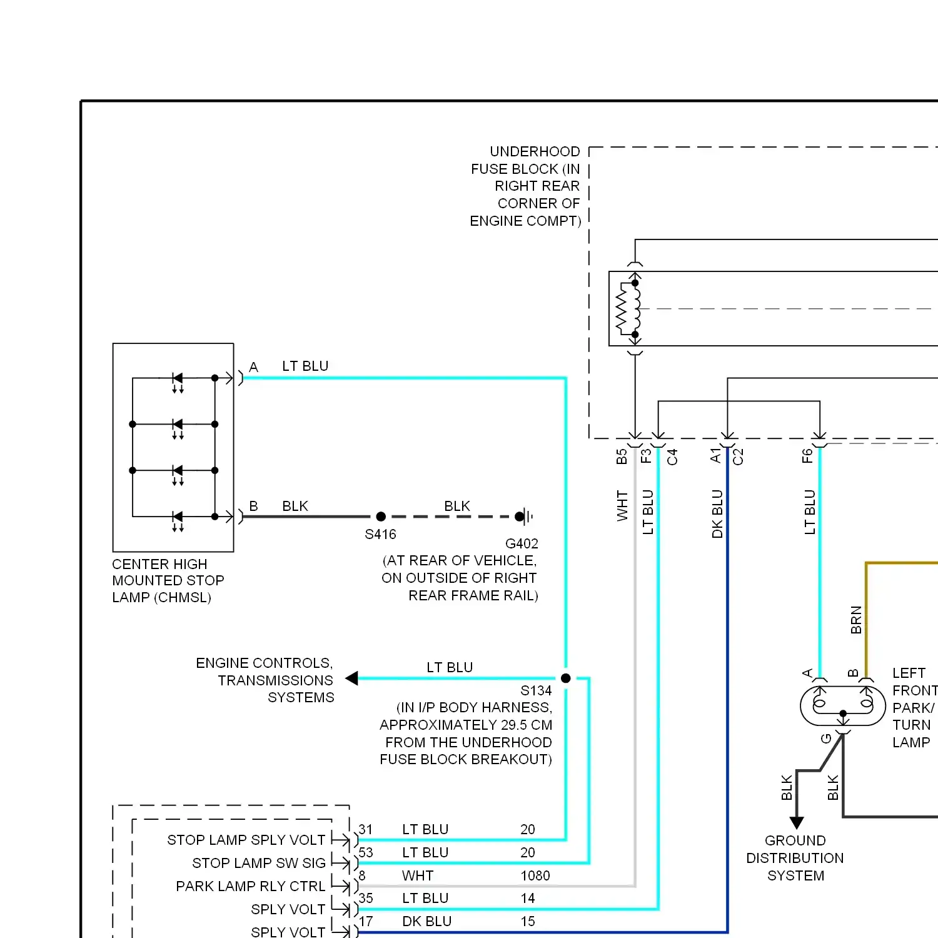Click dashed-wire BLK label near G402

click(457, 506)
